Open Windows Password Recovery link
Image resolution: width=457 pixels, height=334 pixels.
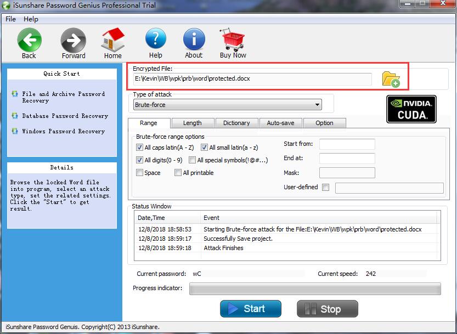click(63, 131)
